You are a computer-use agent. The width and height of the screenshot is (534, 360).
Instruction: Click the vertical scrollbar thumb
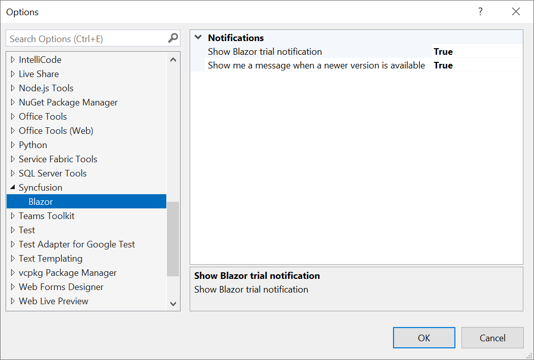pos(173,238)
